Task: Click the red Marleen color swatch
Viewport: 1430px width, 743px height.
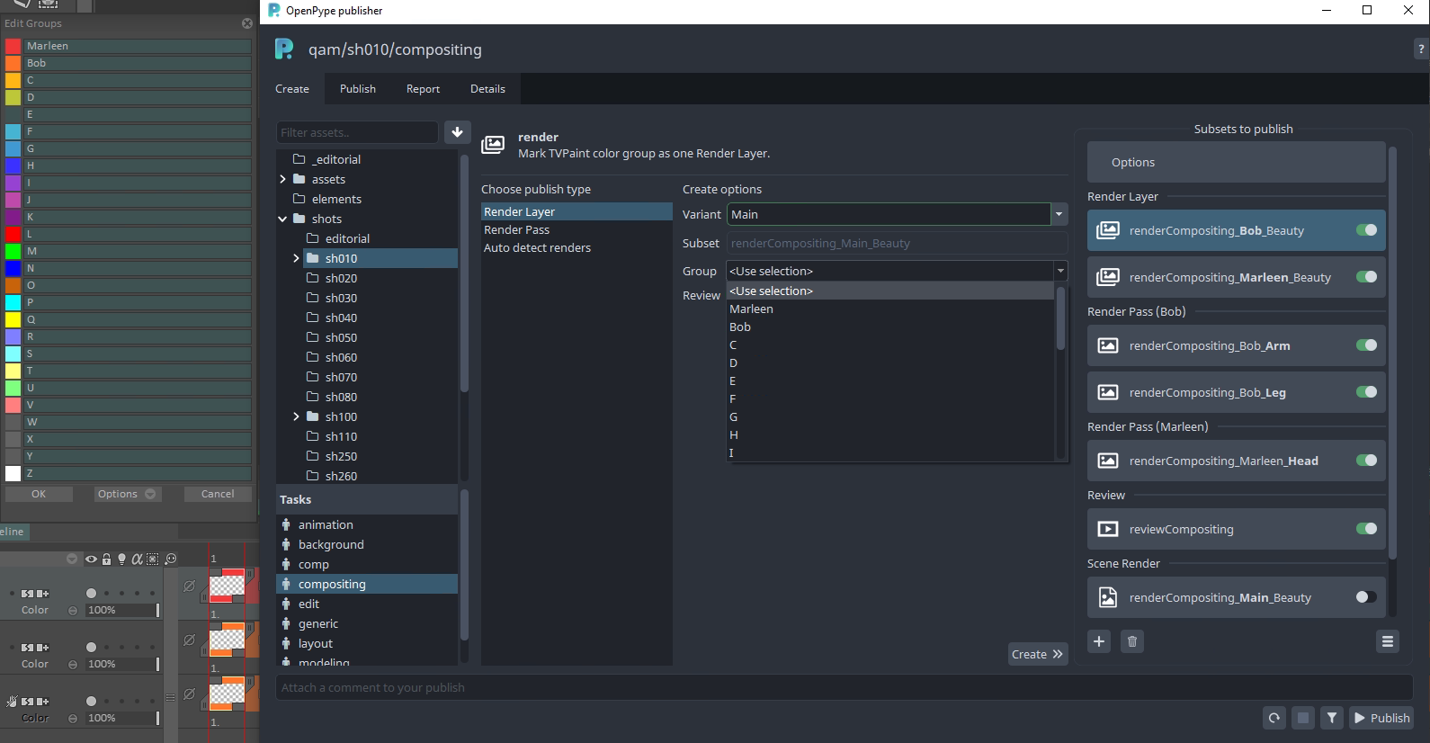Action: [x=13, y=46]
